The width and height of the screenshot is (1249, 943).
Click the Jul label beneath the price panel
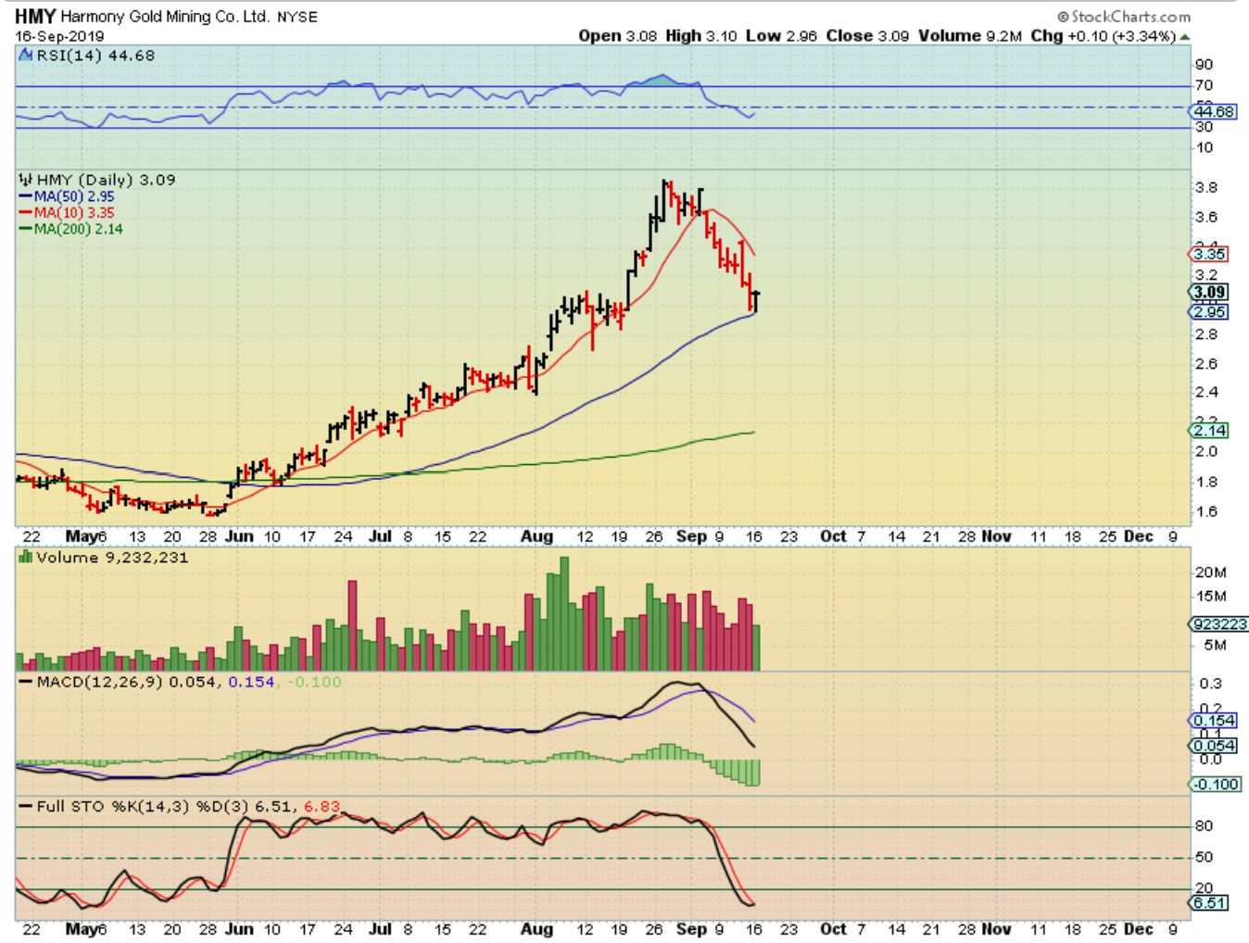[x=380, y=536]
